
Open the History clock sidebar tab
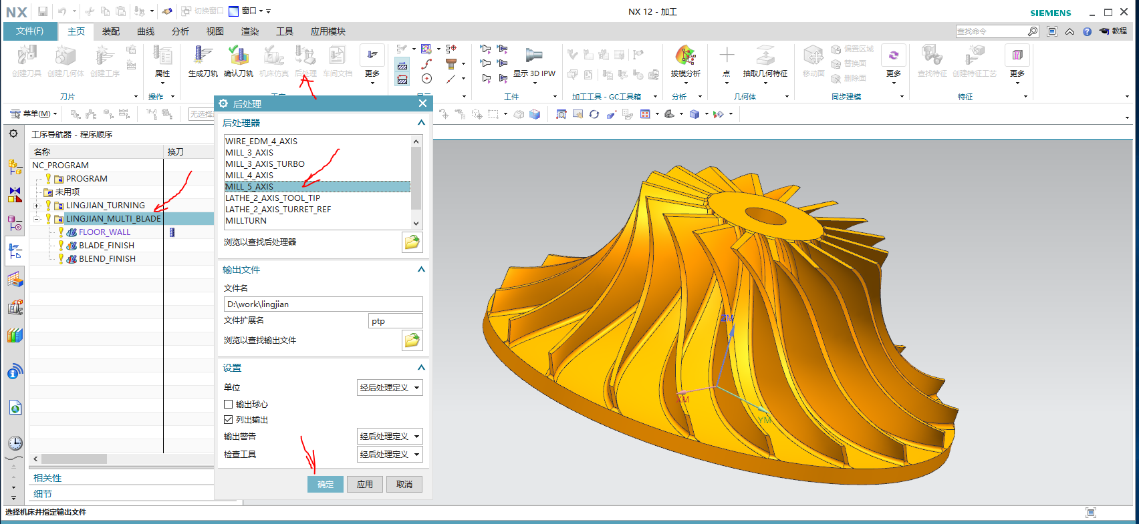(15, 443)
